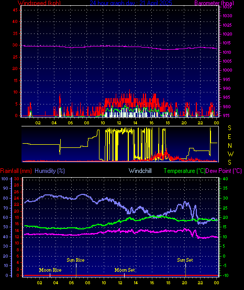Click the 990 barometer scale value
The width and height of the screenshot is (244, 290).
pos(227,88)
